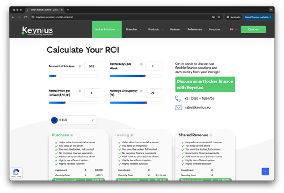This screenshot has height=193, width=284.
Task: Select the Shared Revenue option heading
Action: pos(193,135)
